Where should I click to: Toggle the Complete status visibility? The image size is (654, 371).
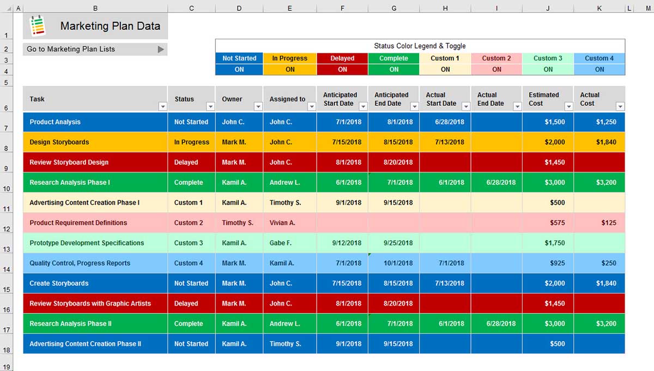(394, 69)
